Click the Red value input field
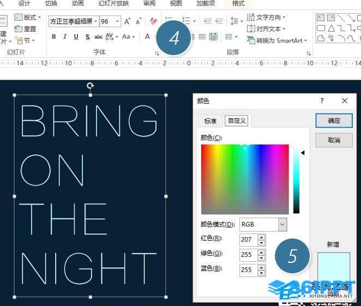 249,239
